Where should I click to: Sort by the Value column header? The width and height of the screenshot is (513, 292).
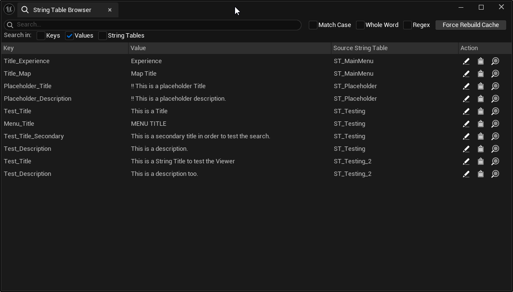[230, 48]
